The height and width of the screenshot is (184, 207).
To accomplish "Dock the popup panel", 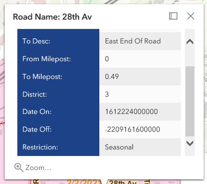I will 173,16.
